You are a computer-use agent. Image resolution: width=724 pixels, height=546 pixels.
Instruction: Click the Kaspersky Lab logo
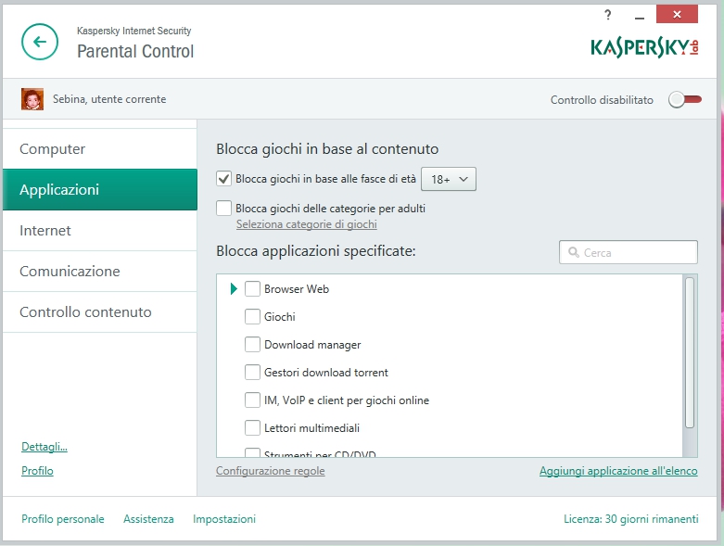(644, 47)
